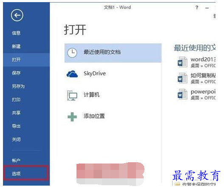Choose 添加位置 option
The image size is (224, 189).
(x=94, y=116)
